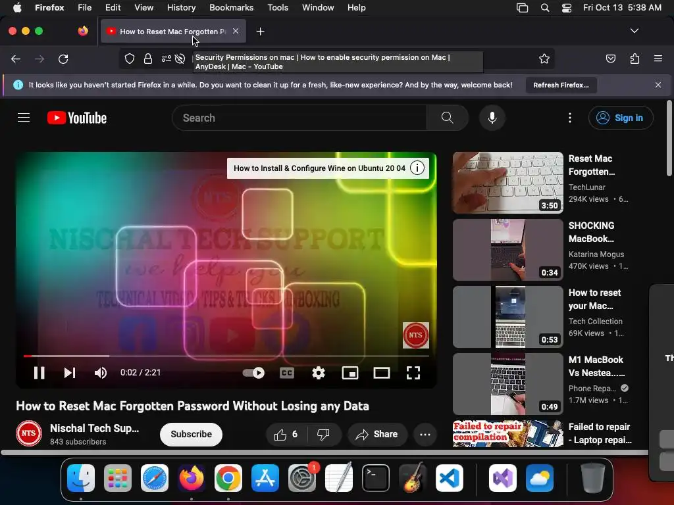
Task: Open site permissions icon in address bar
Action: tap(167, 59)
